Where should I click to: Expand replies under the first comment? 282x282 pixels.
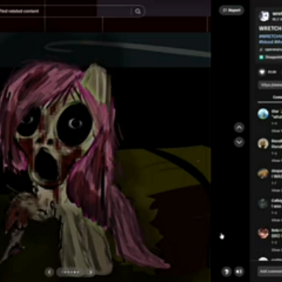[276, 131]
